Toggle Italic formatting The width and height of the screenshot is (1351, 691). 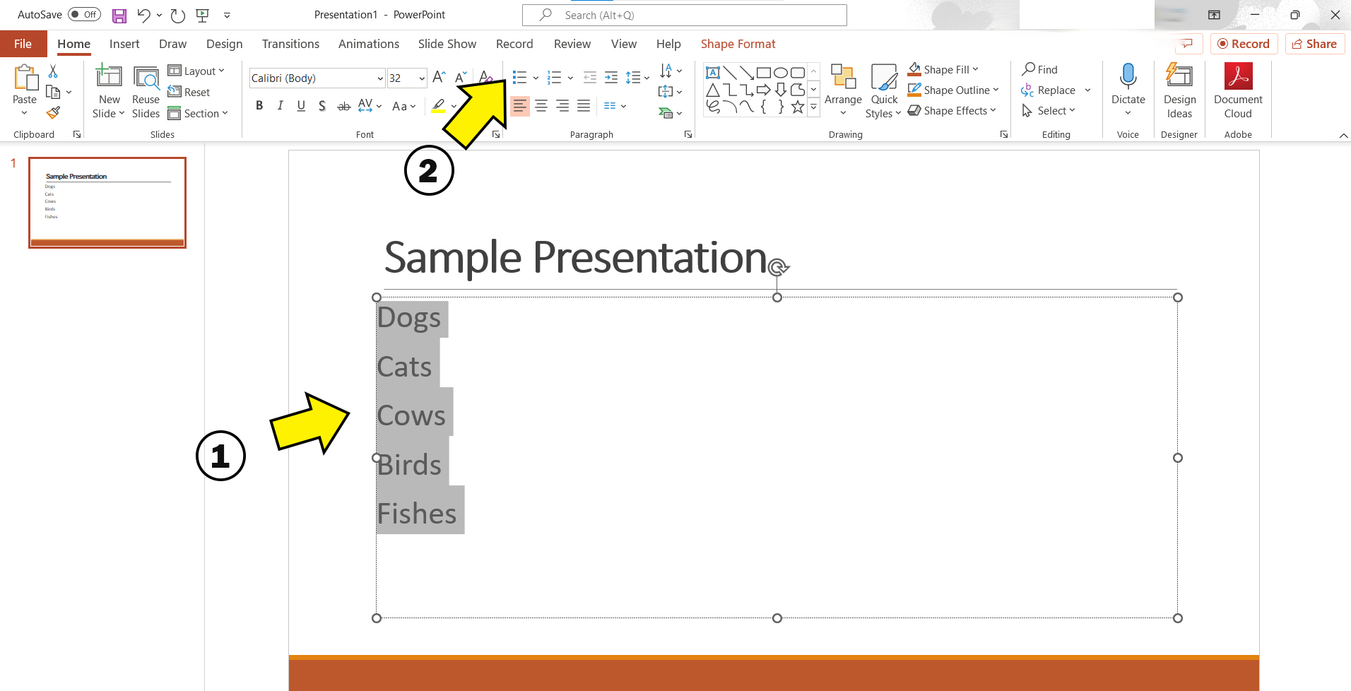pyautogui.click(x=281, y=106)
